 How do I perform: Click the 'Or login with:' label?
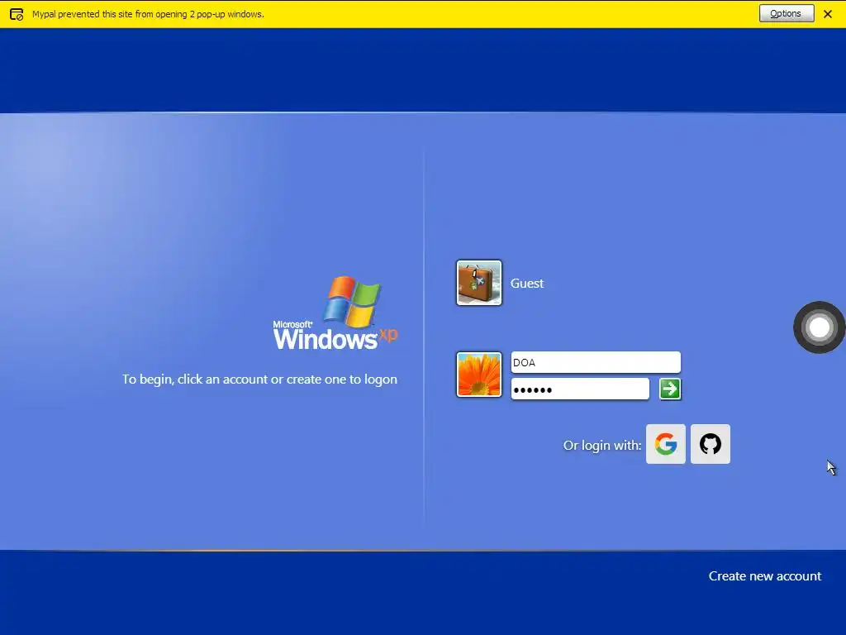click(602, 446)
